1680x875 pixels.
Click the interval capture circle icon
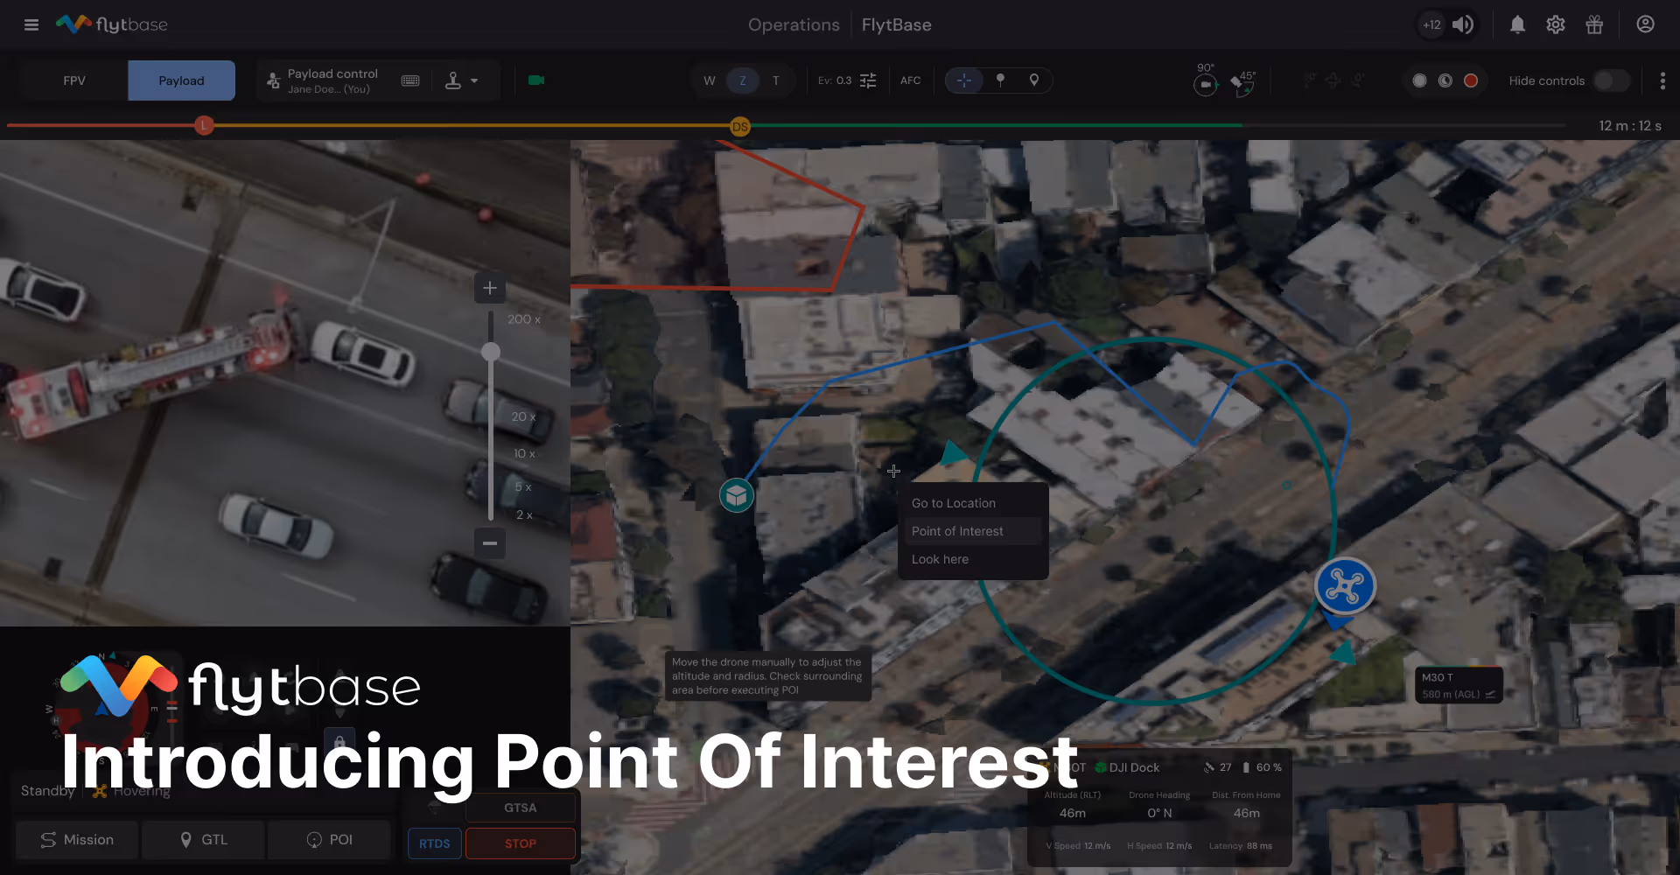1445,80
